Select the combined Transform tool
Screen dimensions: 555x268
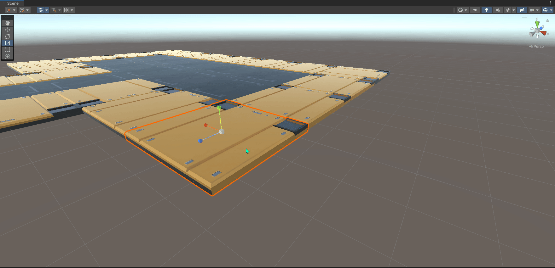pyautogui.click(x=8, y=56)
